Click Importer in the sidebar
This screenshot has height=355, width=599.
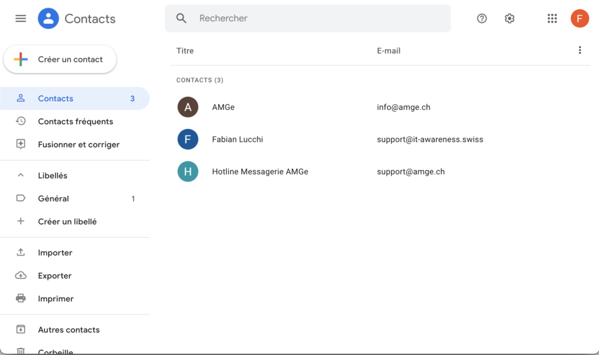click(x=55, y=253)
